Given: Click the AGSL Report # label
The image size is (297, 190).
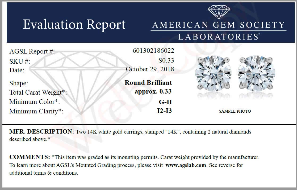Looking at the screenshot, I should pos(32,51).
